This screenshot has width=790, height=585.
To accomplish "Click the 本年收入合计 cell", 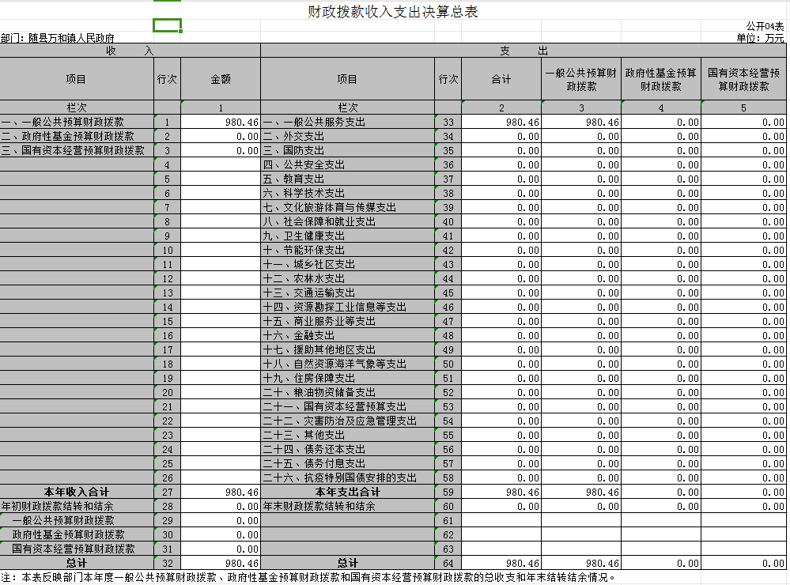I will click(77, 492).
